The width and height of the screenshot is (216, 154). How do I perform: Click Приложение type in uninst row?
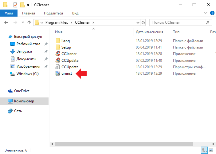(x=184, y=73)
